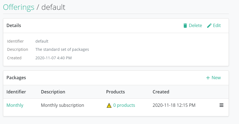Screen dimensions: 239x124
Task: Open the 0 products link
Action: (124, 105)
